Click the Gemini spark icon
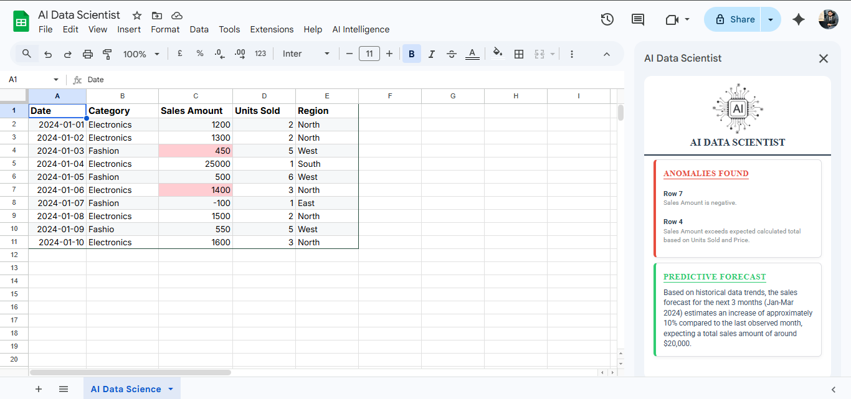The width and height of the screenshot is (851, 399). pyautogui.click(x=798, y=19)
